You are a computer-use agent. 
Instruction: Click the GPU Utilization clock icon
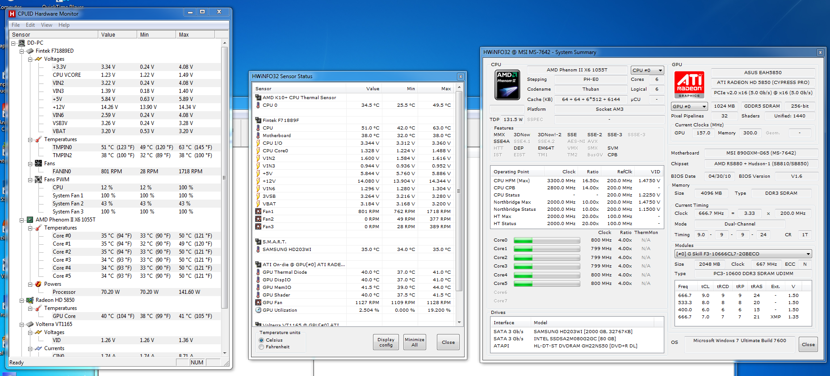pos(258,310)
